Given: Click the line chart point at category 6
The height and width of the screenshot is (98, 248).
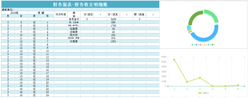Looking at the screenshot, I should coord(238,85).
